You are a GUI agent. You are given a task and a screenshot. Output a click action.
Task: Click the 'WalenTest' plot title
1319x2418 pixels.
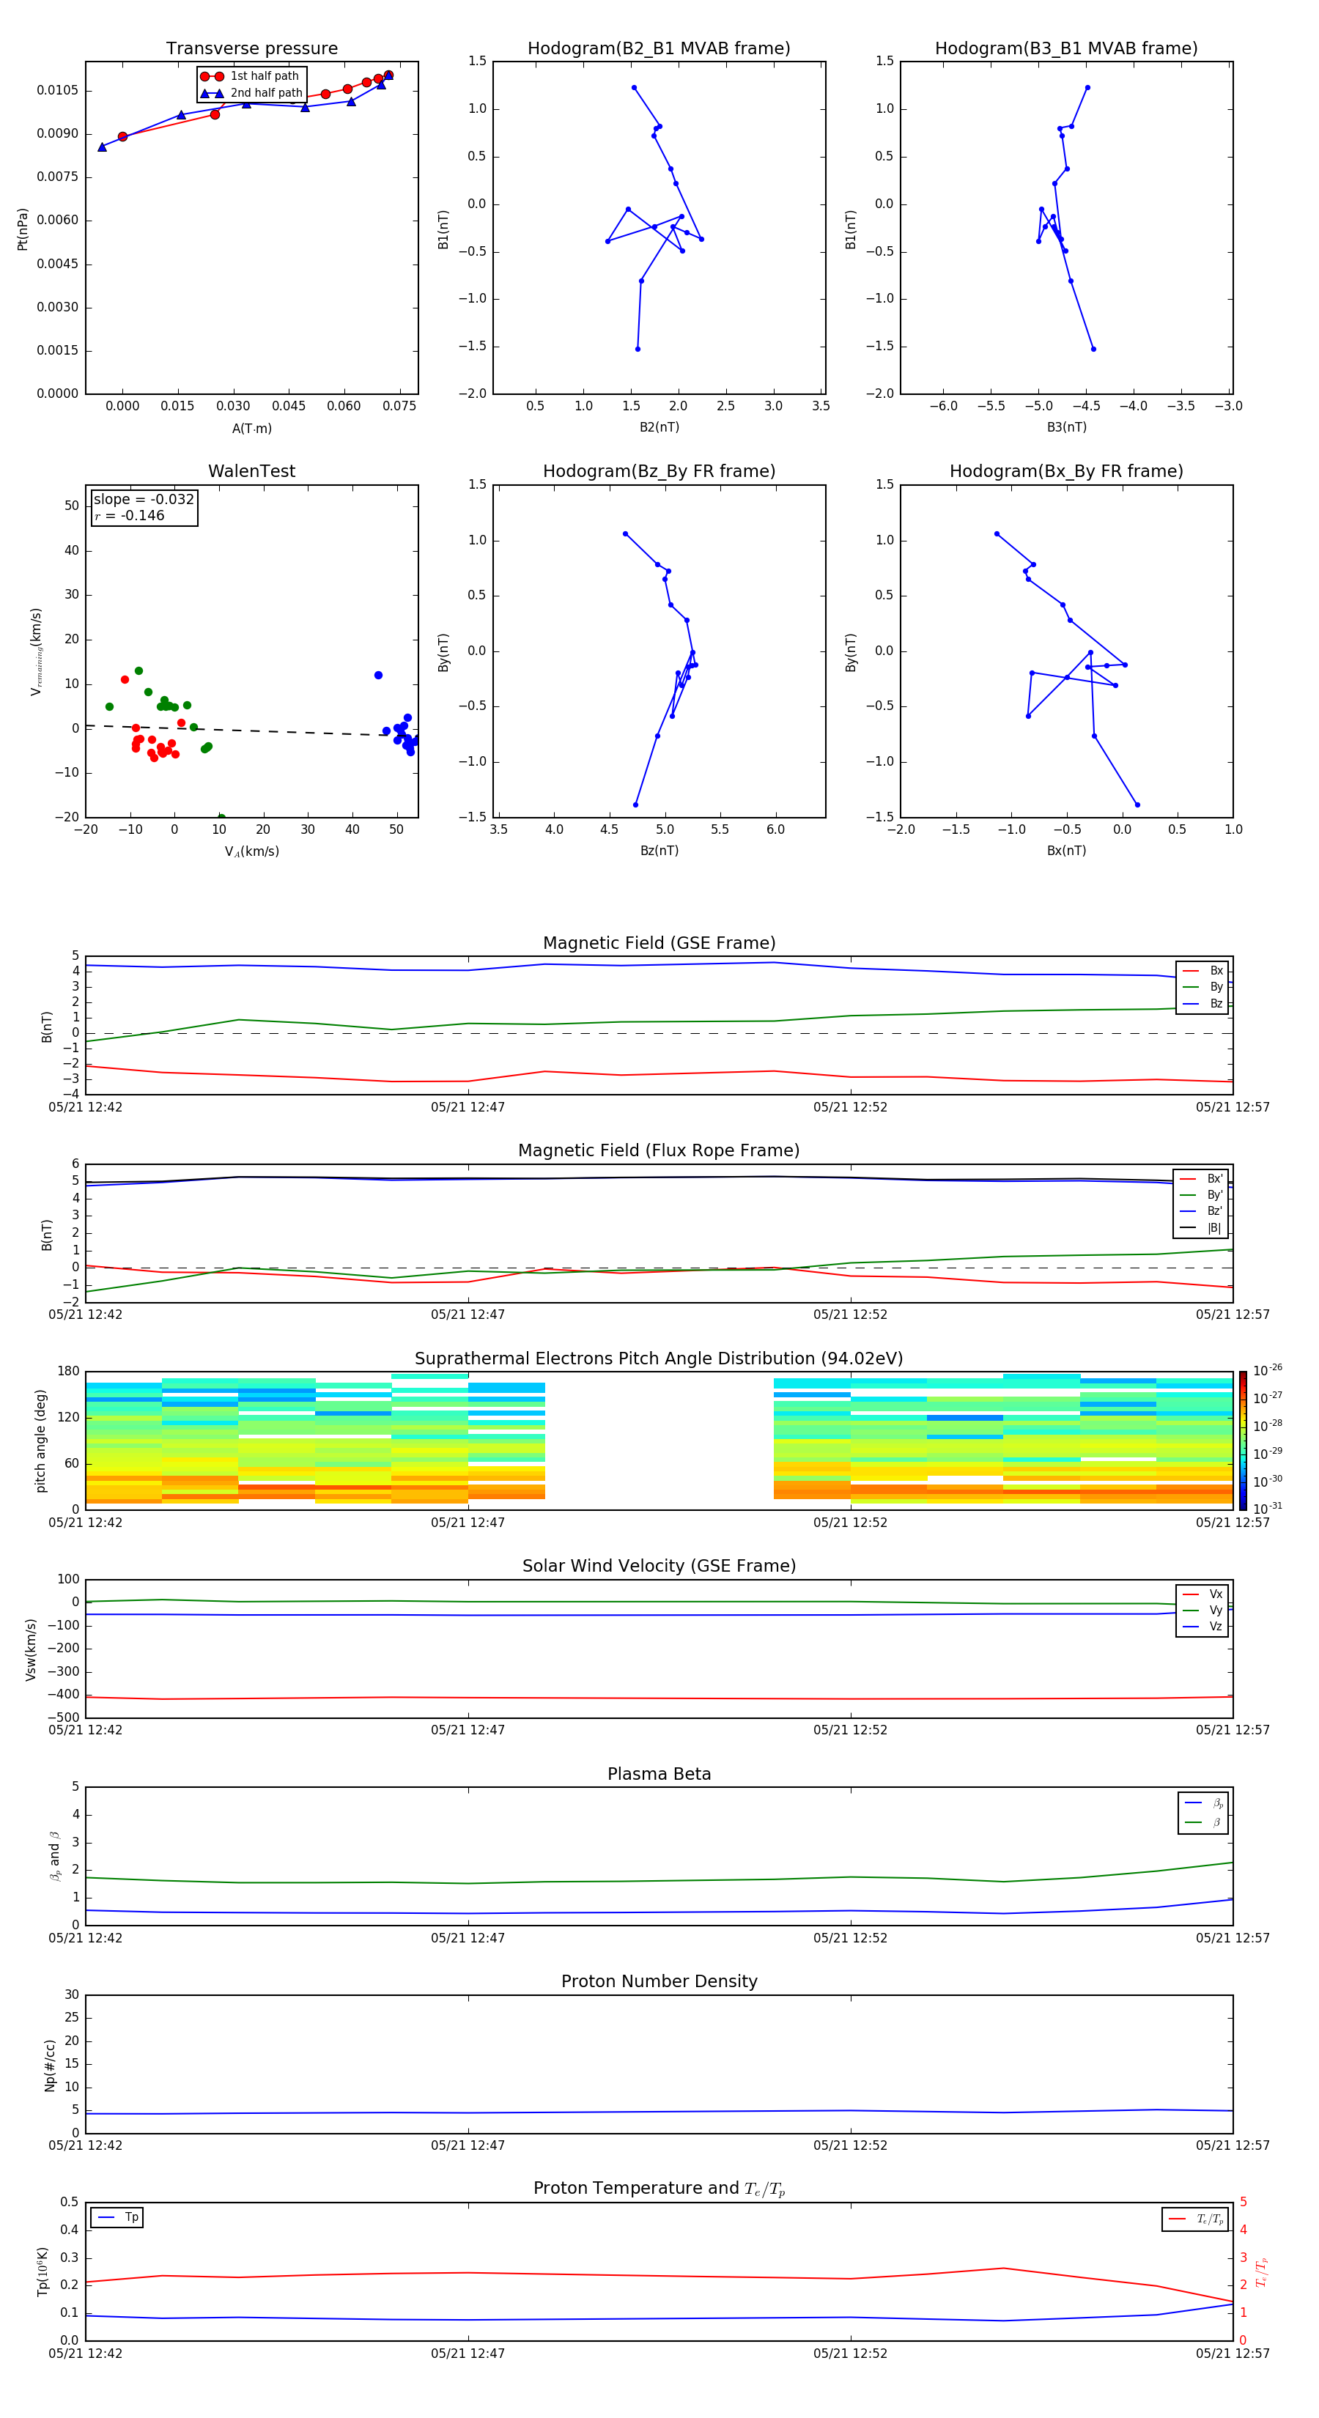point(251,471)
